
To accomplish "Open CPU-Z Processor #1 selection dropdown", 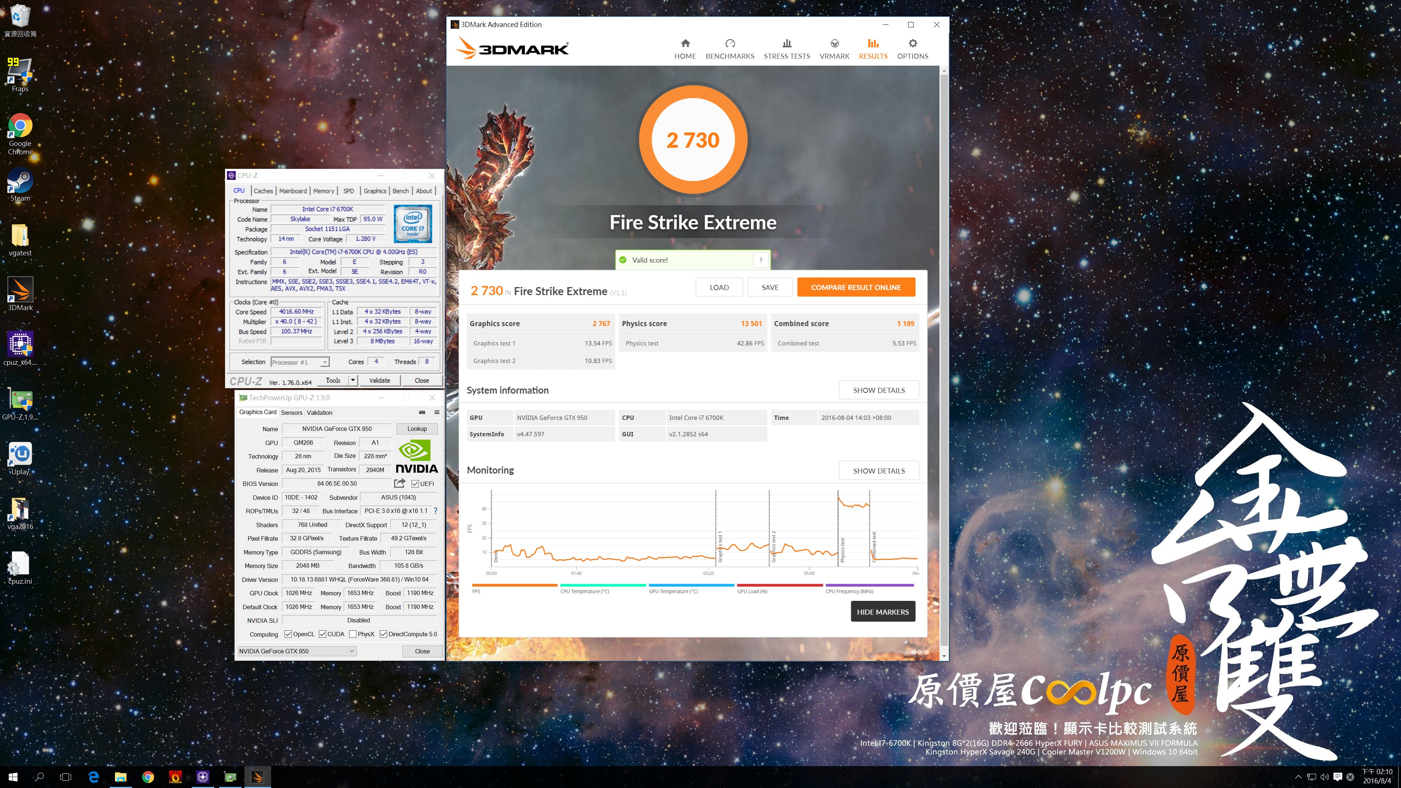I will [x=300, y=362].
